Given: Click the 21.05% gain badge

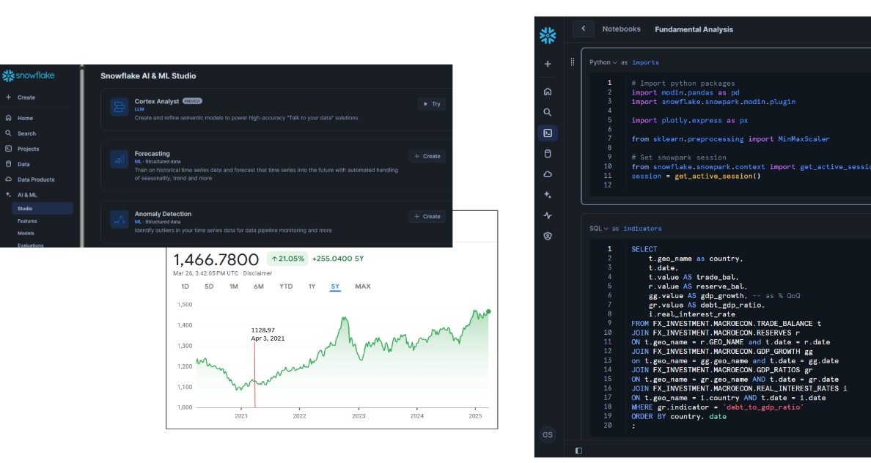Looking at the screenshot, I should coord(287,259).
